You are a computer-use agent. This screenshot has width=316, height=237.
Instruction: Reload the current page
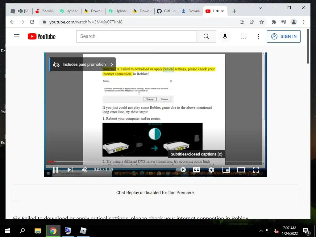coord(32,22)
